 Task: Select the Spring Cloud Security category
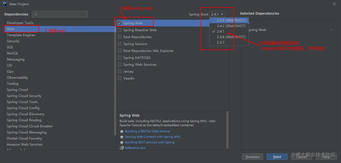point(60,96)
